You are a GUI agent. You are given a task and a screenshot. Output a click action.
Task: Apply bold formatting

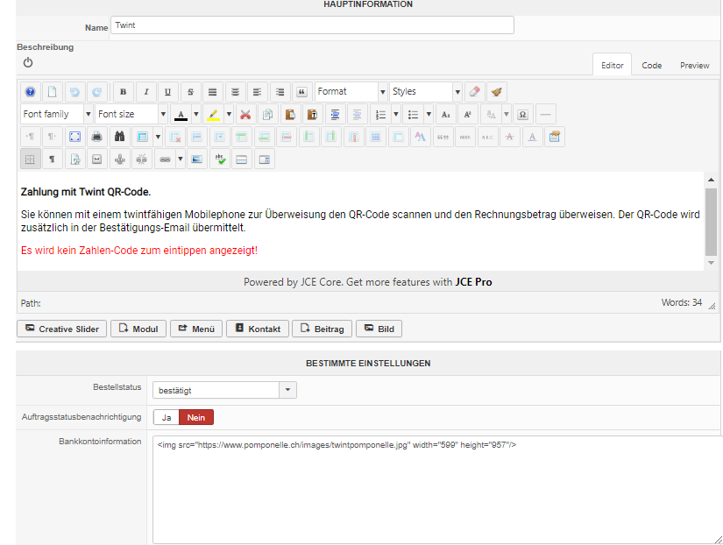tap(123, 92)
